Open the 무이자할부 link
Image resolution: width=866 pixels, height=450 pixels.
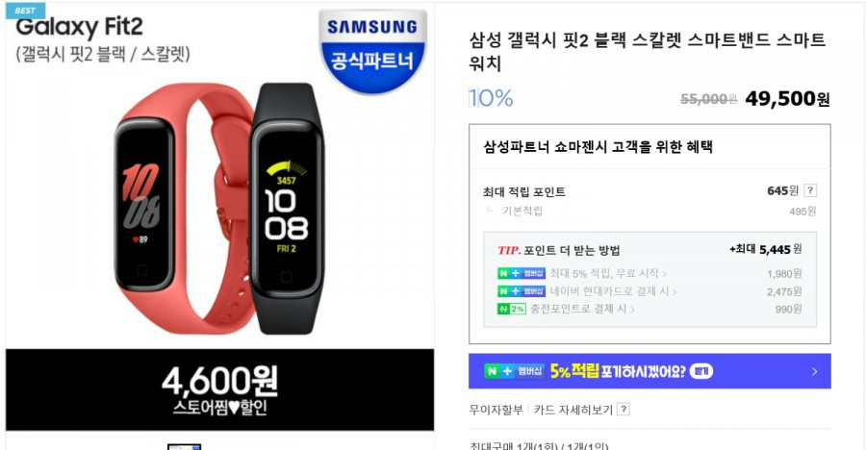(496, 410)
